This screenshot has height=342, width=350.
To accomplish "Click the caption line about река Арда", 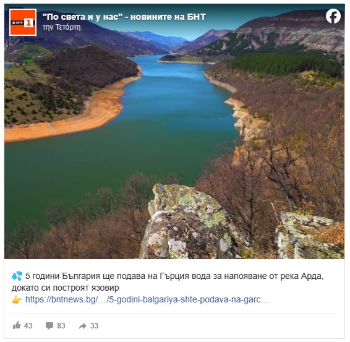I will (x=174, y=276).
